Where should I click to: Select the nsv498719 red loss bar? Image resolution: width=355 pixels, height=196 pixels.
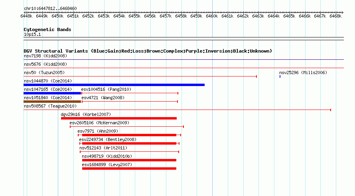point(129,160)
